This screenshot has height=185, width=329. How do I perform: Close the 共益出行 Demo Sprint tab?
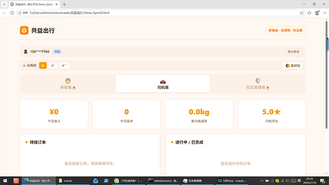click(x=56, y=4)
